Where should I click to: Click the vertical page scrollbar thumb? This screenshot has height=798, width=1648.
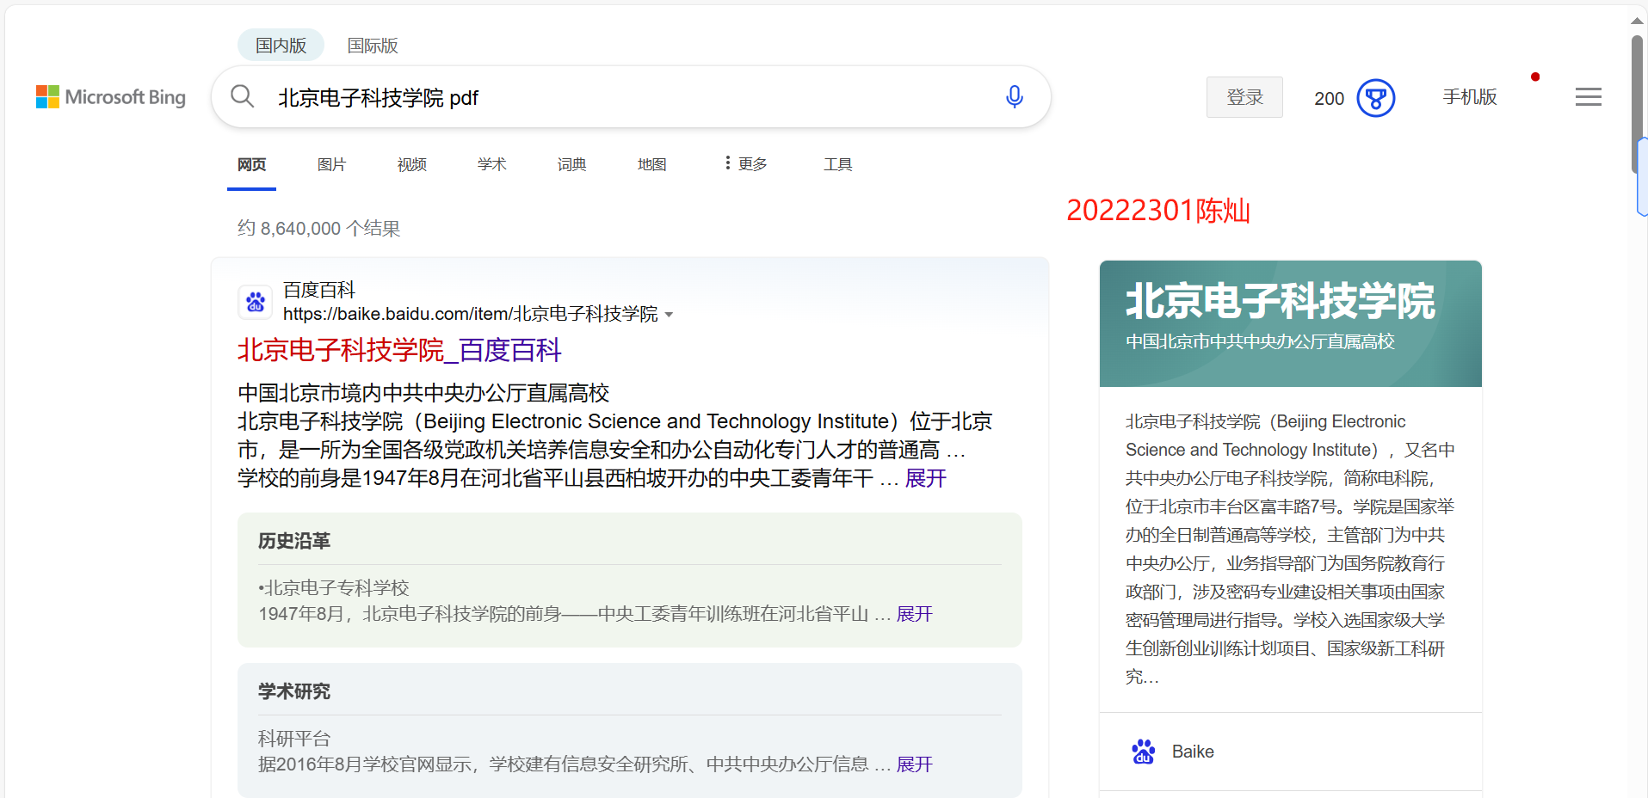coord(1638,103)
